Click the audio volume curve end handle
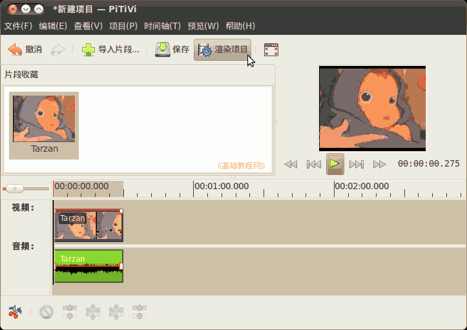 click(121, 266)
